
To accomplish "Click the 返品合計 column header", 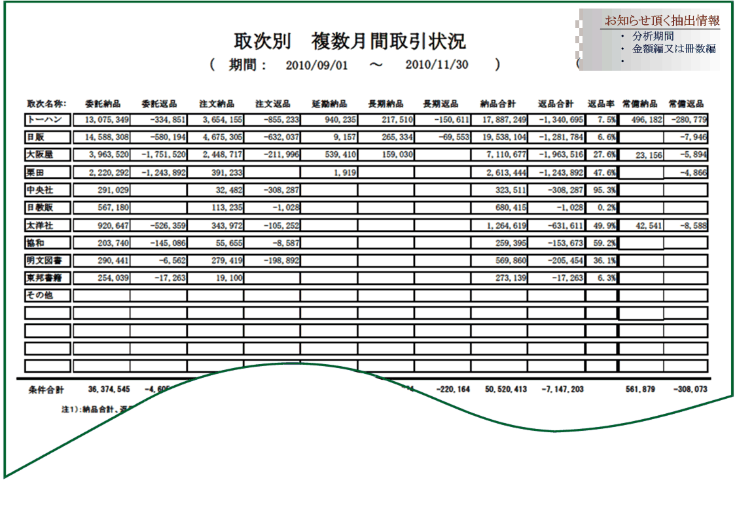I will tap(556, 103).
